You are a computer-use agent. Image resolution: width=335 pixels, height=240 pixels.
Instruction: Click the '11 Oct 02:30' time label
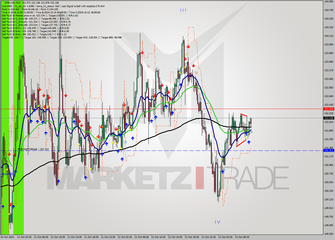click(x=24, y=237)
